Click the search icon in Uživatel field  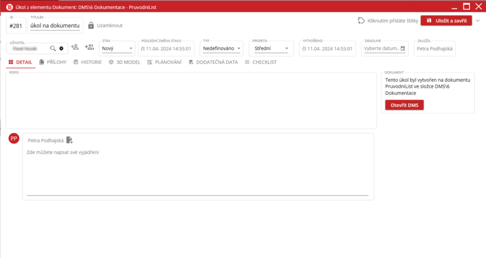point(53,48)
